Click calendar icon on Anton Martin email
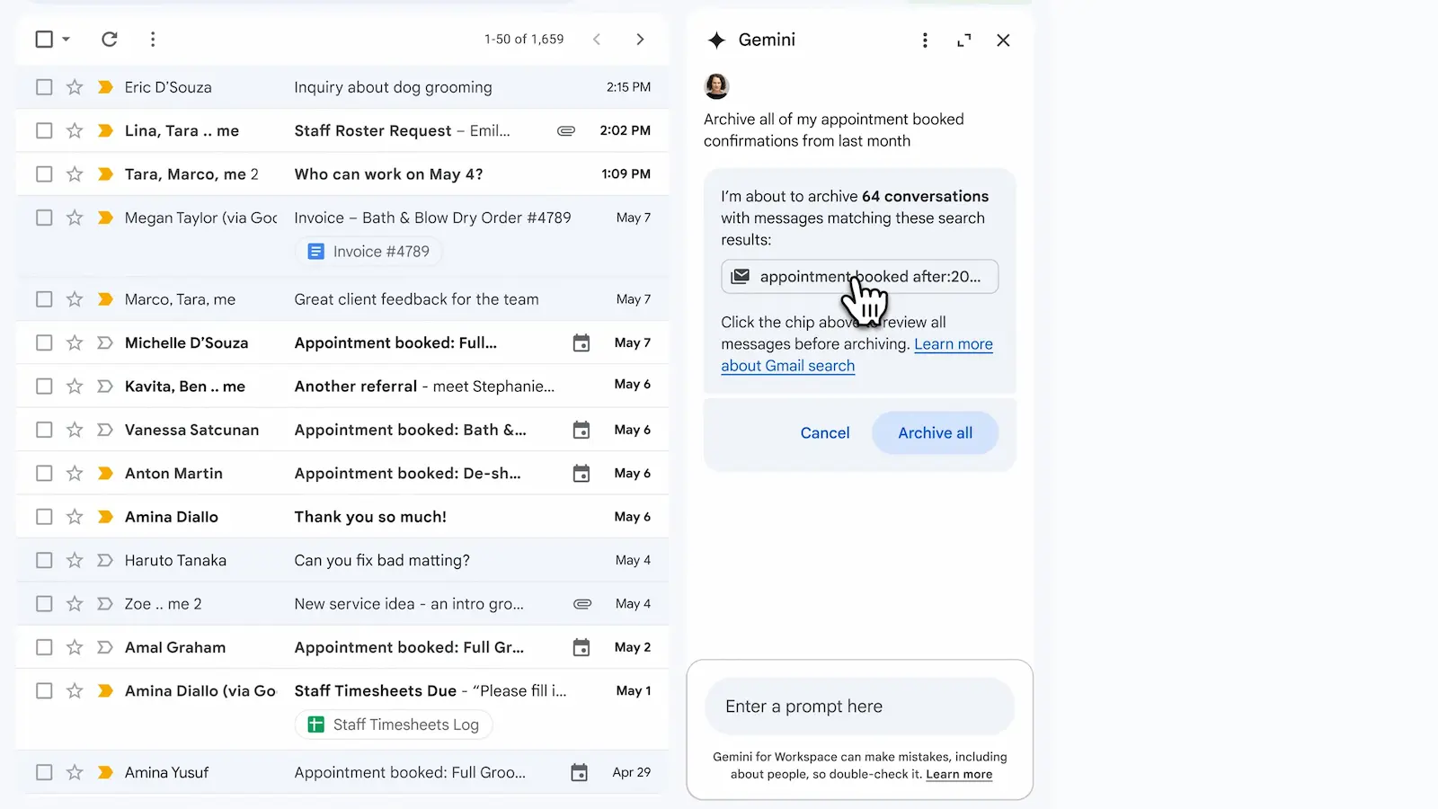This screenshot has height=809, width=1438. click(x=581, y=473)
